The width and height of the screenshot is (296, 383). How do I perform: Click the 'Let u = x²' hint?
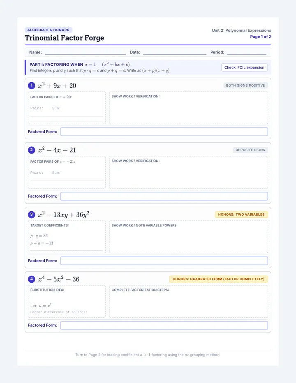41,306
